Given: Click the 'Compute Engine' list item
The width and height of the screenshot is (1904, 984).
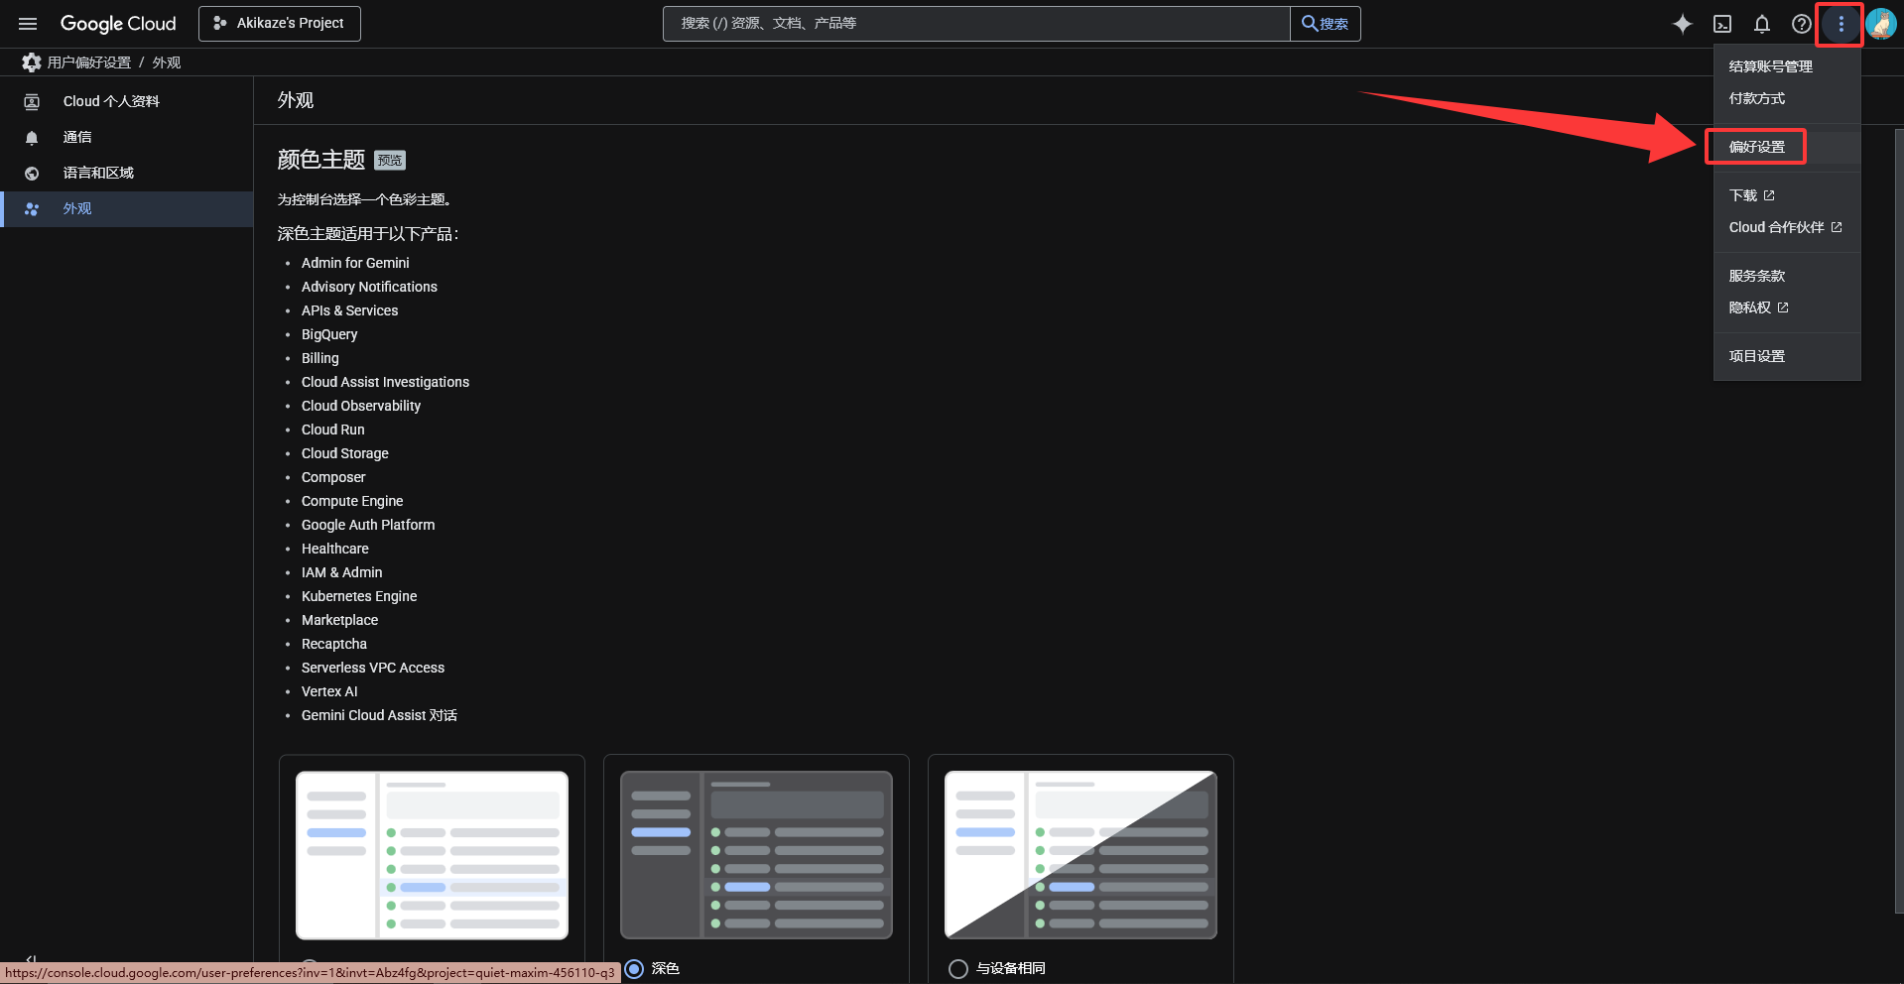Looking at the screenshot, I should [x=352, y=501].
